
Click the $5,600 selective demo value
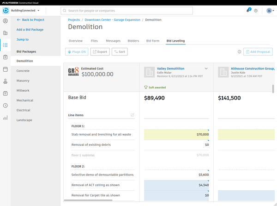(x=204, y=175)
